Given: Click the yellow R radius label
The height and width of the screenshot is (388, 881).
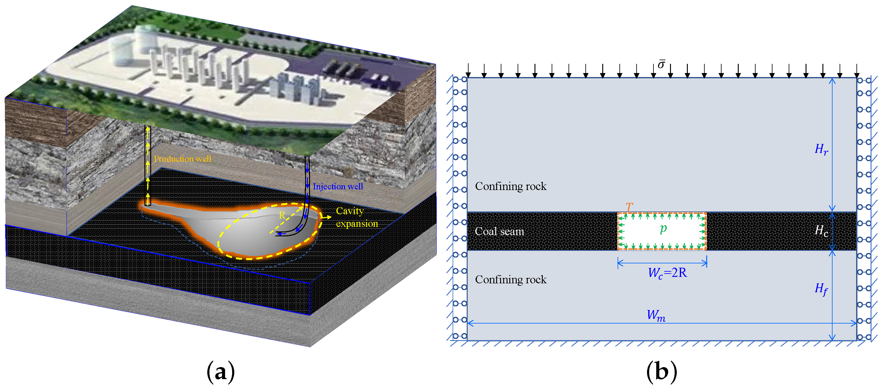Looking at the screenshot, I should coord(282,215).
